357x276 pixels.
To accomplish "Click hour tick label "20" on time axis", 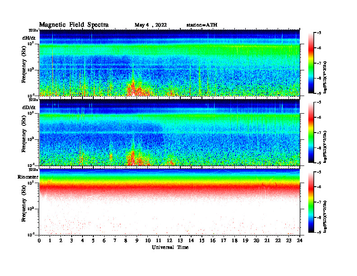I will (256, 240).
